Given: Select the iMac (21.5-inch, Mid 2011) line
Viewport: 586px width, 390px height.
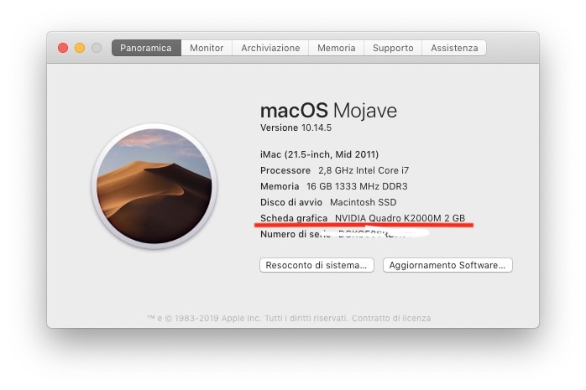Looking at the screenshot, I should (x=320, y=154).
